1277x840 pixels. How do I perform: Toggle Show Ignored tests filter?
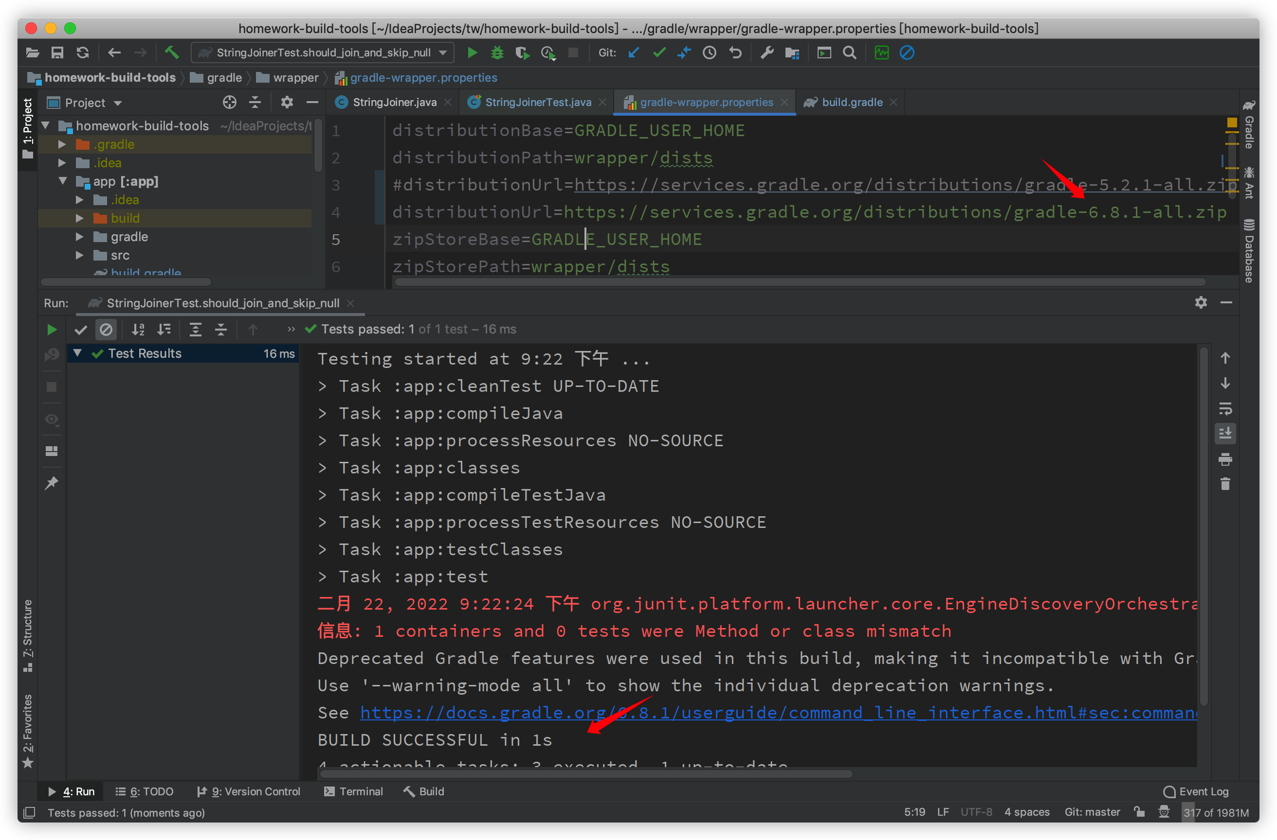106,330
